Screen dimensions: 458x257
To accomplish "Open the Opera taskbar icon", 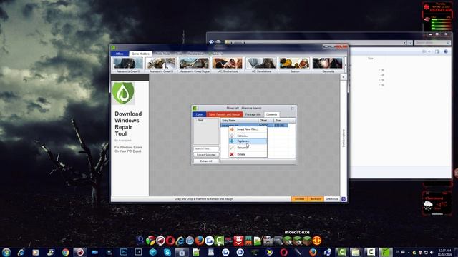I will (x=283, y=252).
